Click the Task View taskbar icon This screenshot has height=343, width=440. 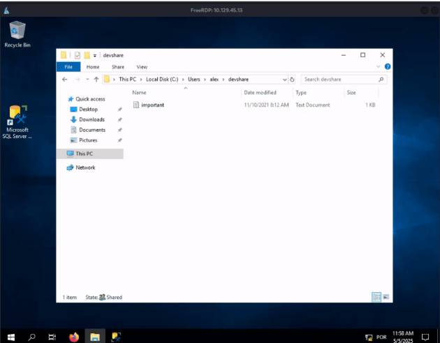[x=52, y=337]
